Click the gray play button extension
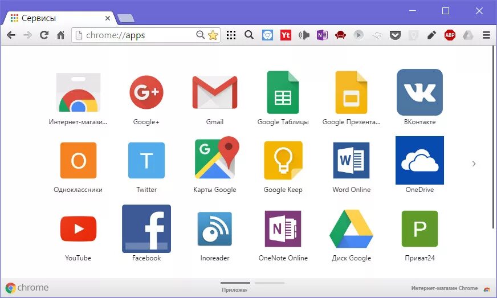The height and width of the screenshot is (298, 497). tap(359, 35)
